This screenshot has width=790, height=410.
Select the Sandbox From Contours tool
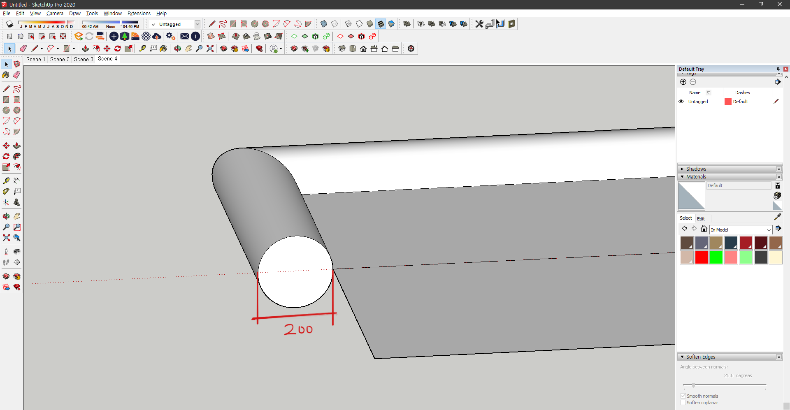pyautogui.click(x=211, y=36)
